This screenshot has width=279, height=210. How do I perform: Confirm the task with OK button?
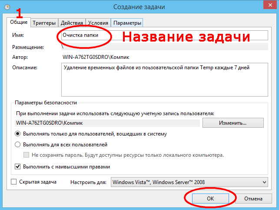pyautogui.click(x=210, y=199)
